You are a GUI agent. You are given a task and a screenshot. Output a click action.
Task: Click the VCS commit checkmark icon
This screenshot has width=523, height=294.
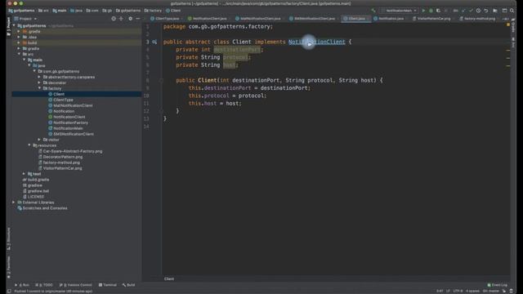click(x=471, y=11)
